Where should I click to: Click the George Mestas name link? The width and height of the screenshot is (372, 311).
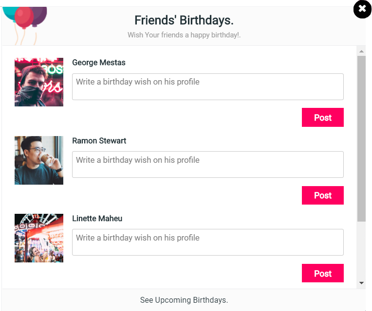(x=99, y=63)
